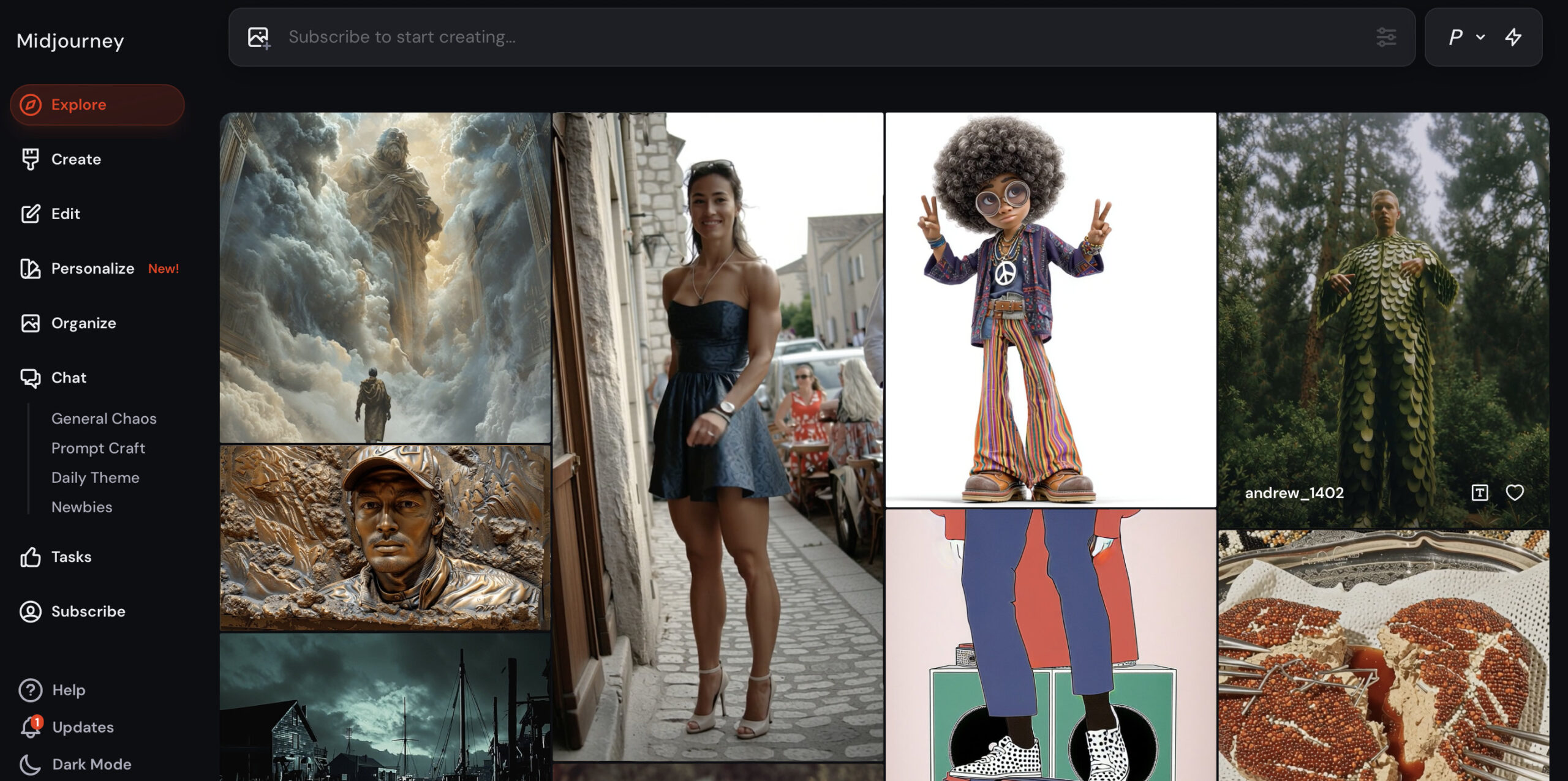The image size is (1568, 781).
Task: Click the text prompt icon on andrew_1402 image
Action: [x=1479, y=492]
